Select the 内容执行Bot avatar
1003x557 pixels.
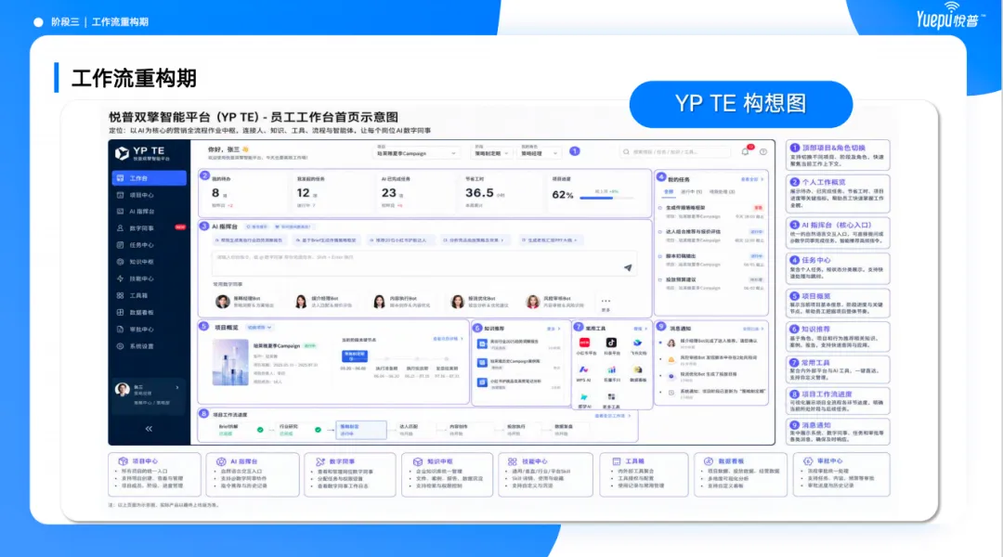(379, 301)
